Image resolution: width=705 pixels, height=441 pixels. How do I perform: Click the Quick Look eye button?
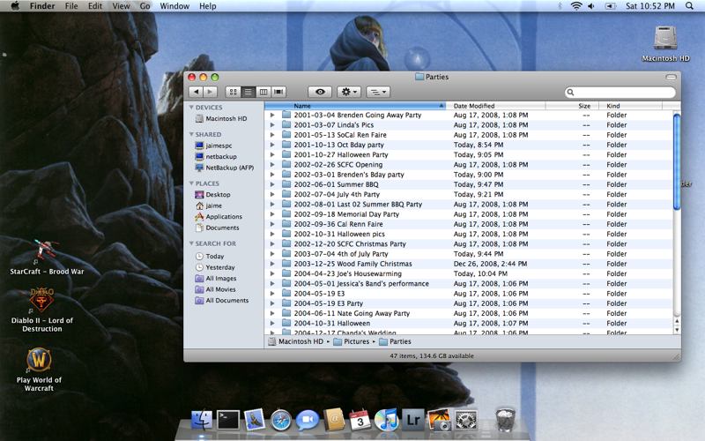coord(320,92)
